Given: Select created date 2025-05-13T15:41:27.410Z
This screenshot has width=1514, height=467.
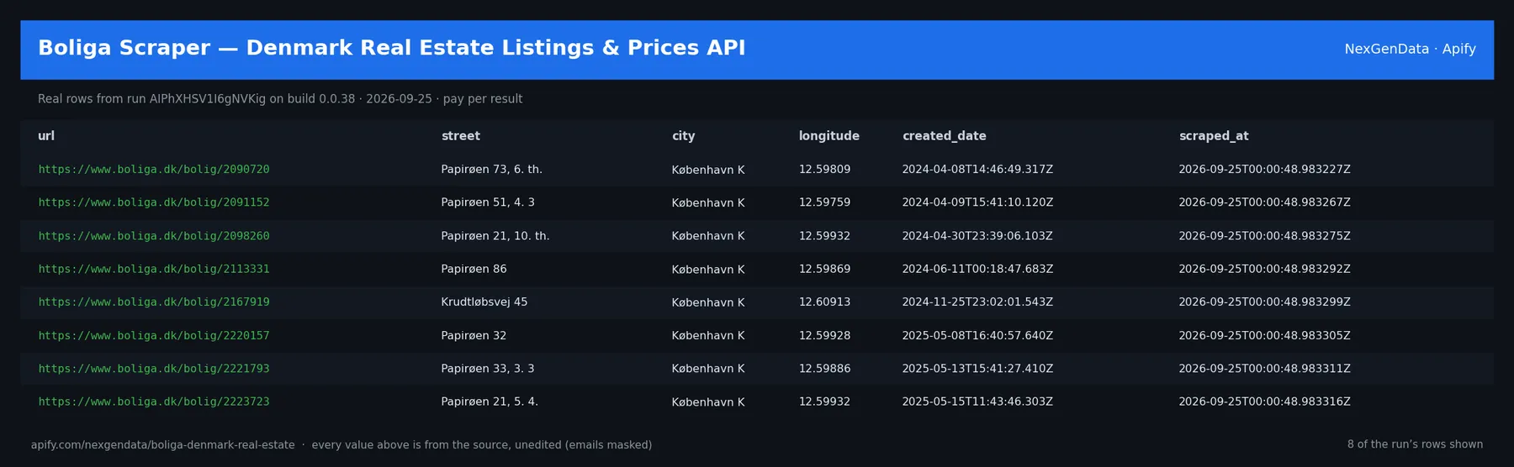Looking at the screenshot, I should click(978, 369).
